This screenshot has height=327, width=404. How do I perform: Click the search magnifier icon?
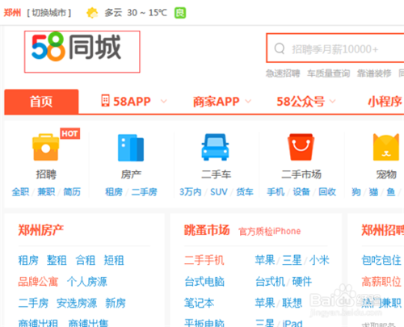click(x=280, y=48)
